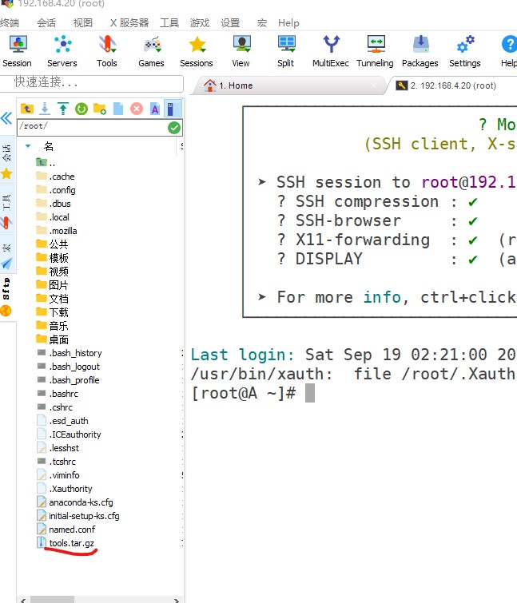517x603 pixels.
Task: Refresh the SFTP folder listing
Action: (82, 109)
